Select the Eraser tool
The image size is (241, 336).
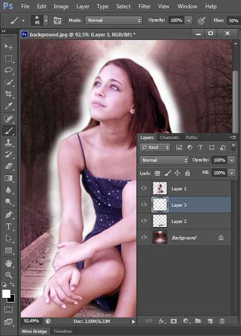click(9, 166)
